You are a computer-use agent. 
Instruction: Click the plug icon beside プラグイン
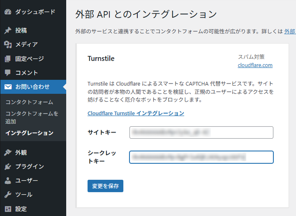pos(8,167)
